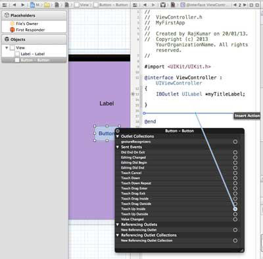Go back in the Interface Builder jump bar
The height and width of the screenshot is (259, 263).
coord(14,5)
